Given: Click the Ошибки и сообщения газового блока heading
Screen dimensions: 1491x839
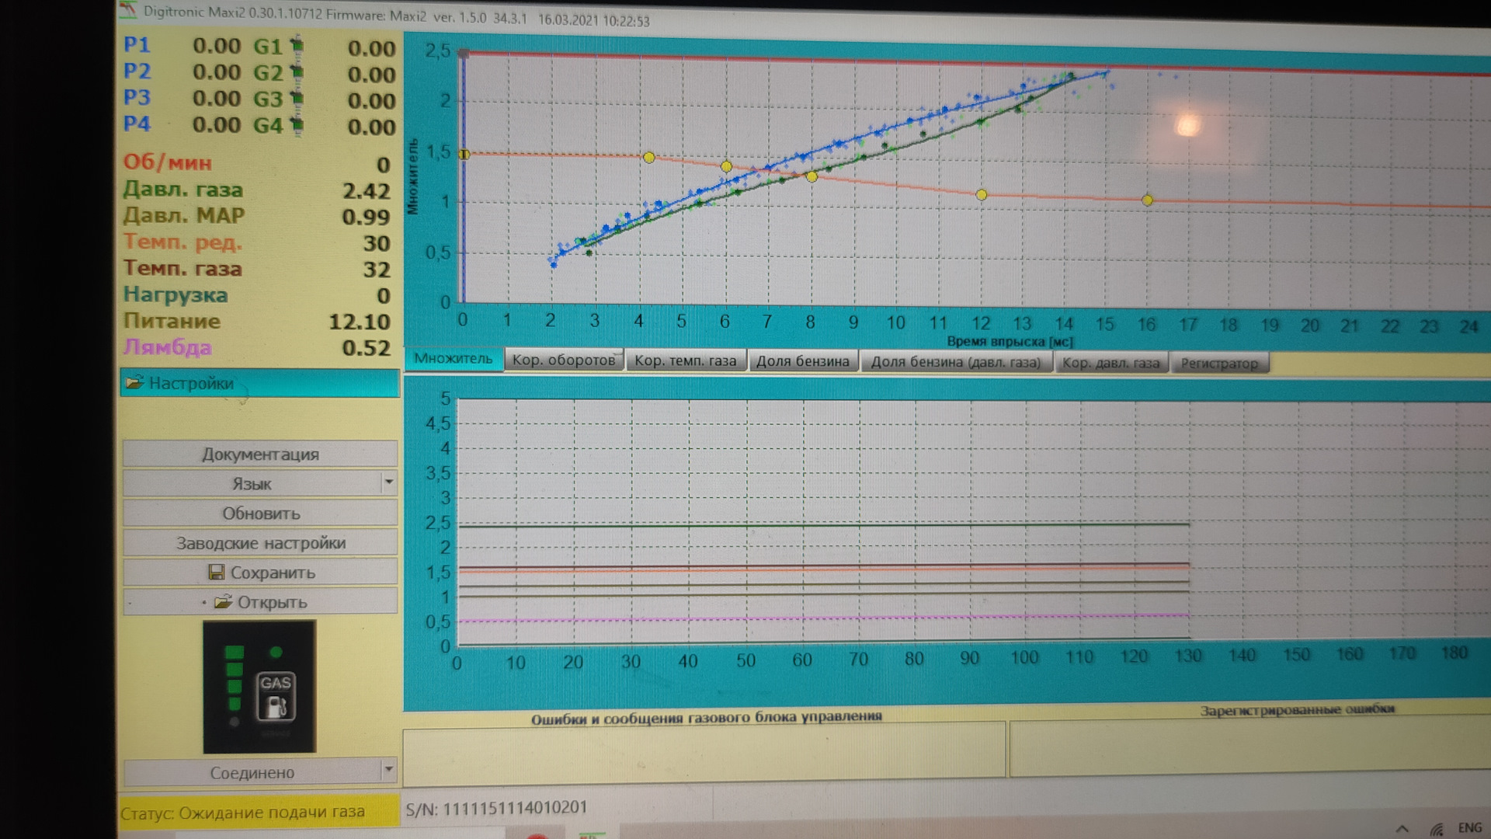Looking at the screenshot, I should pyautogui.click(x=707, y=718).
